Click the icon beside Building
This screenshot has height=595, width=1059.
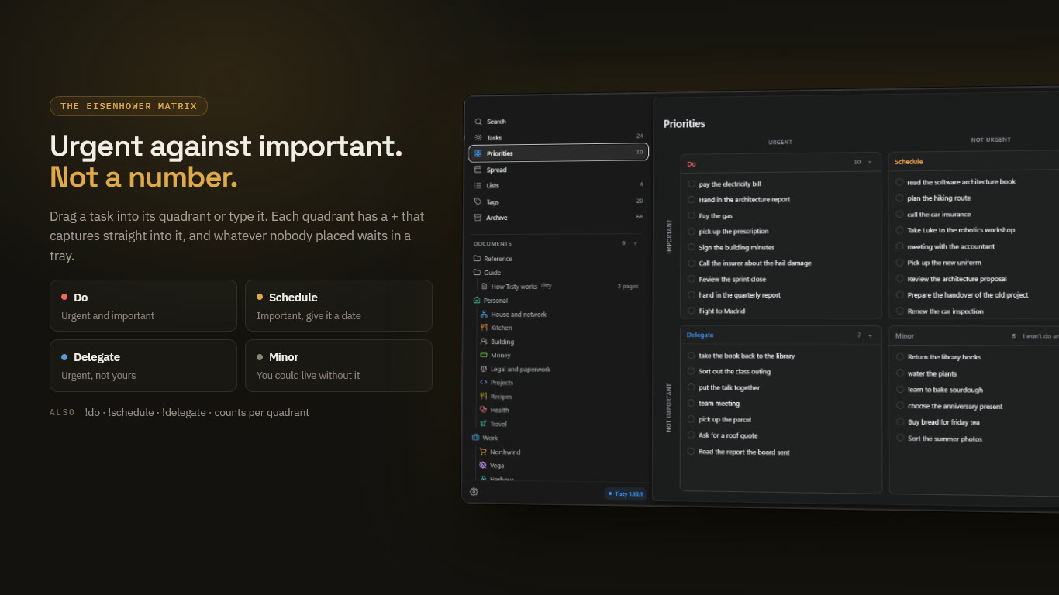484,341
